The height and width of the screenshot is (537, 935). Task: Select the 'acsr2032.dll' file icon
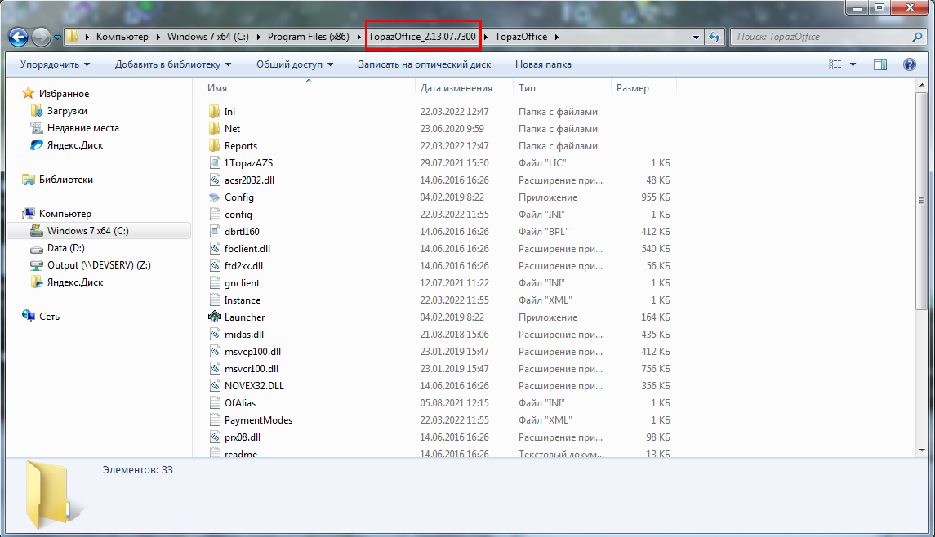(215, 180)
